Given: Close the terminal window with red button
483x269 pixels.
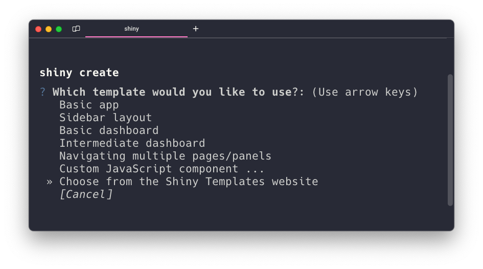Looking at the screenshot, I should tap(38, 29).
